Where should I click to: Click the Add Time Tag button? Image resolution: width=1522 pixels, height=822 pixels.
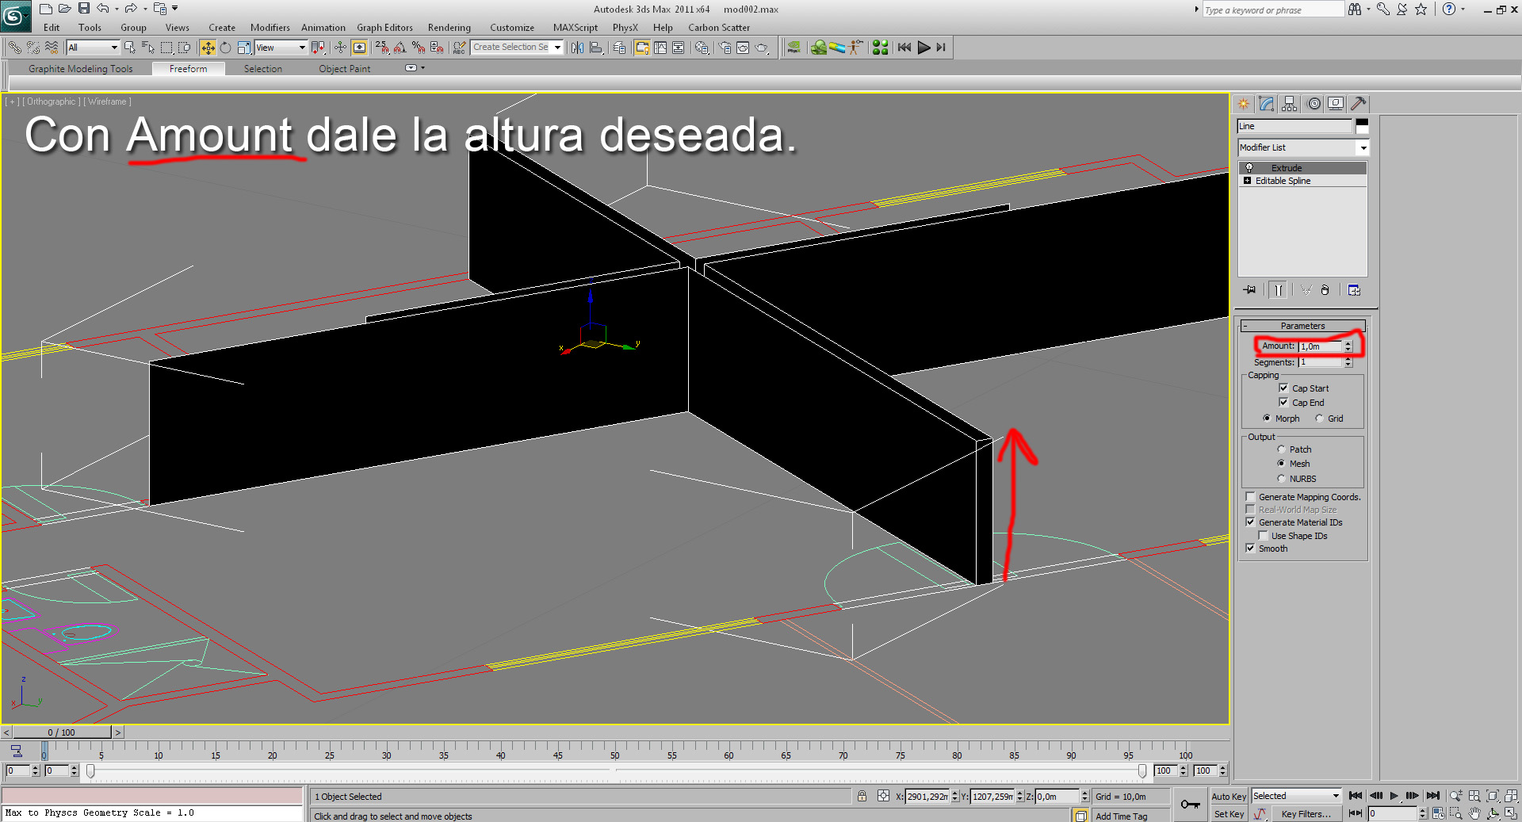click(x=1121, y=816)
